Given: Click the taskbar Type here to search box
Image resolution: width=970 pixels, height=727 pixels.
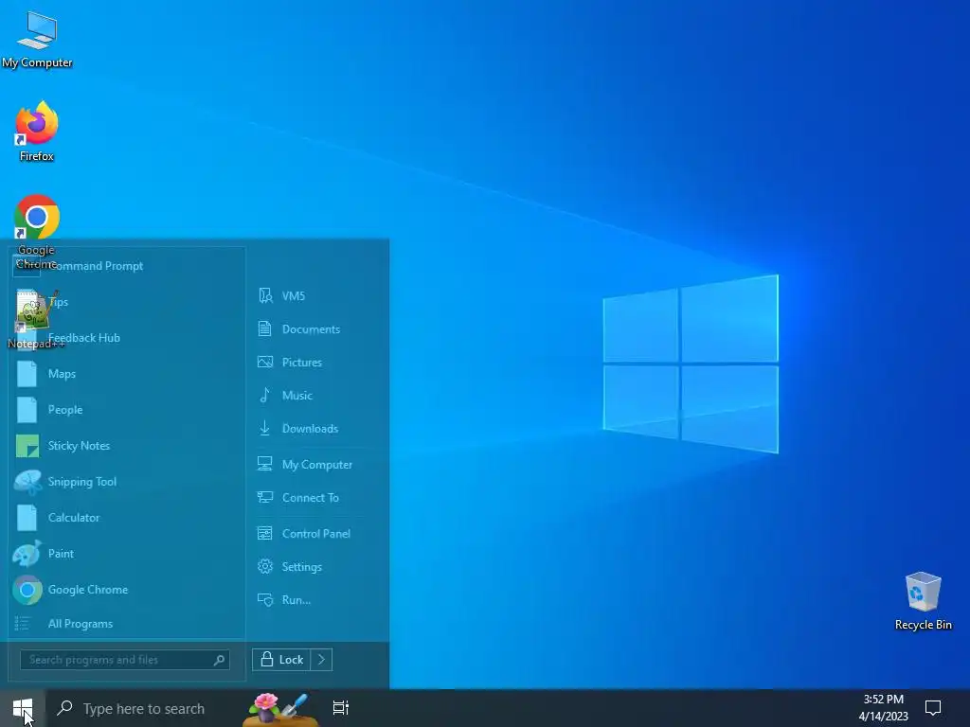Looking at the screenshot, I should [x=145, y=708].
